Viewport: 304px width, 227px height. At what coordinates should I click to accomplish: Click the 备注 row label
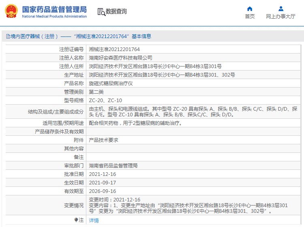(x=79, y=157)
